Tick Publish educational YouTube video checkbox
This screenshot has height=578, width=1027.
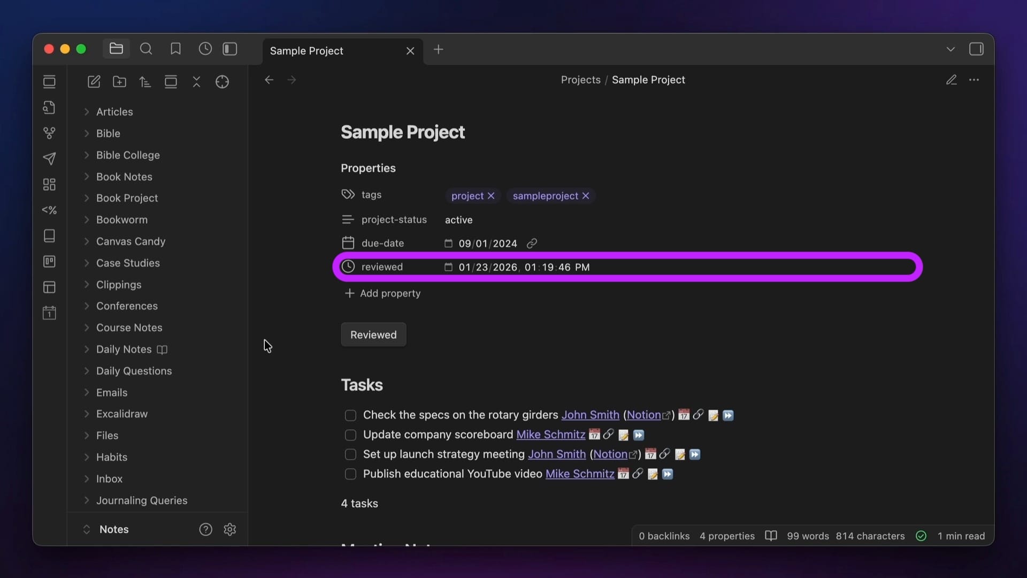click(x=350, y=474)
